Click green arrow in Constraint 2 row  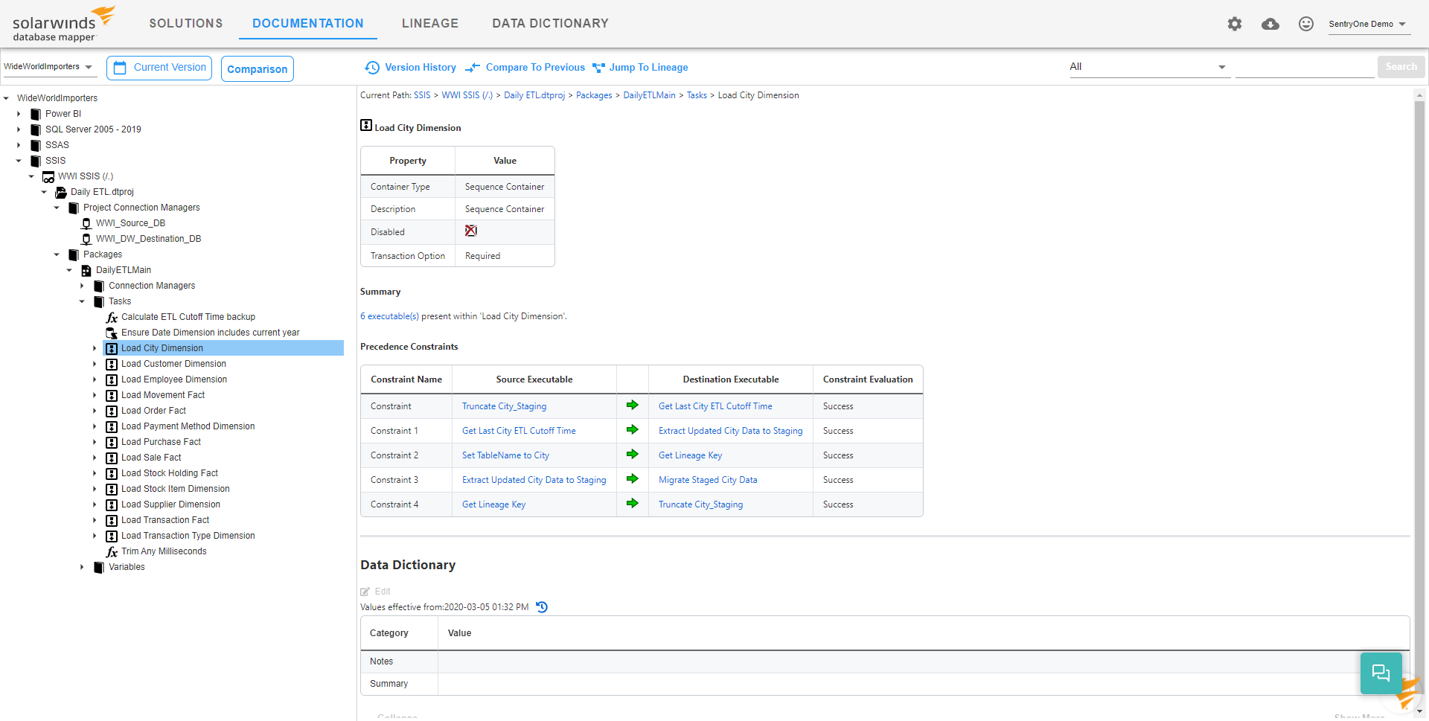coord(633,455)
